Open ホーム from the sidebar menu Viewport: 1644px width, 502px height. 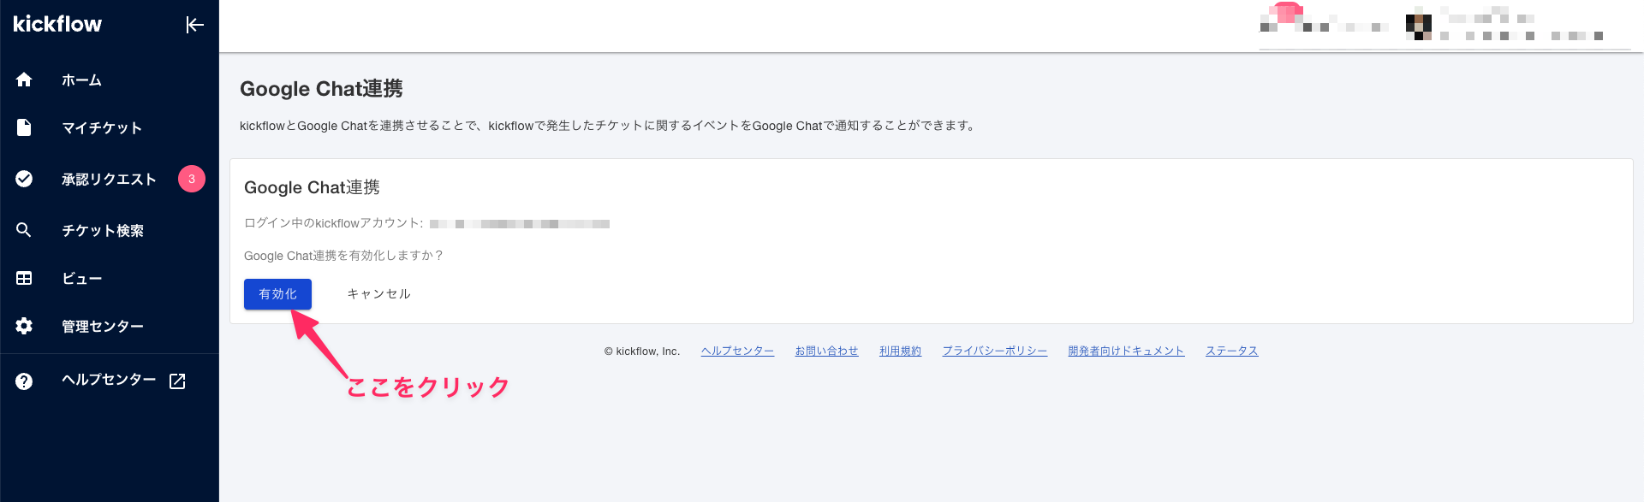[x=81, y=80]
